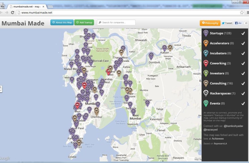249x163 pixels.
Task: Follow the RepresentLA link
Action: tap(220, 144)
